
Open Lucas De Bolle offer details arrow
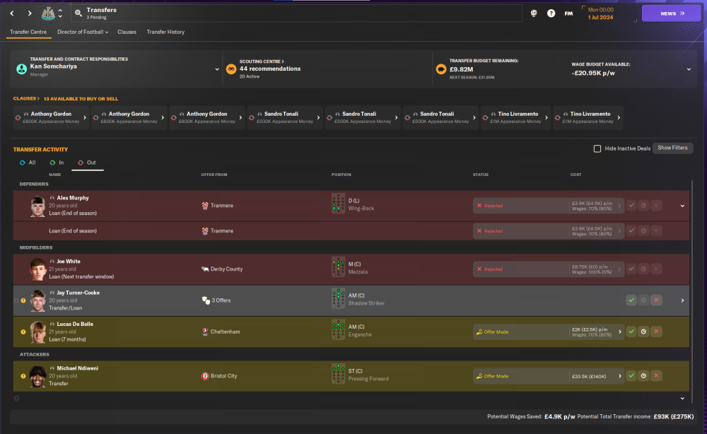[x=619, y=332]
